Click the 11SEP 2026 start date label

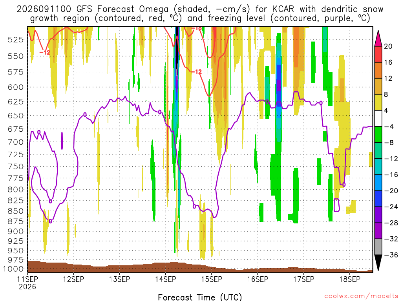[x=27, y=283]
